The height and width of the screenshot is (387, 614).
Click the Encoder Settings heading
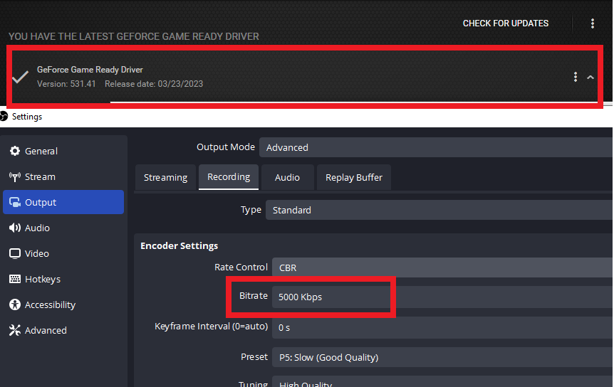tap(179, 245)
